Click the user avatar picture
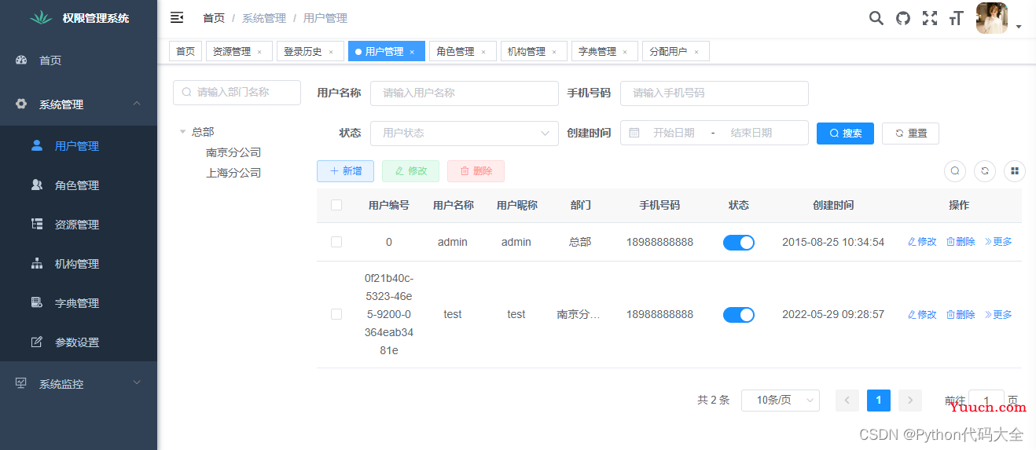This screenshot has height=450, width=1036. click(x=992, y=18)
